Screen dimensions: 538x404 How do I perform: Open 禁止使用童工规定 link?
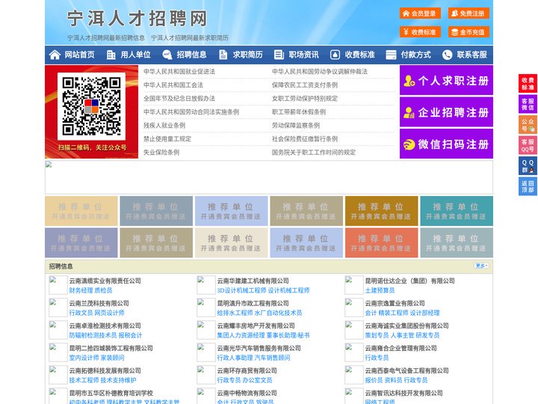click(x=167, y=139)
